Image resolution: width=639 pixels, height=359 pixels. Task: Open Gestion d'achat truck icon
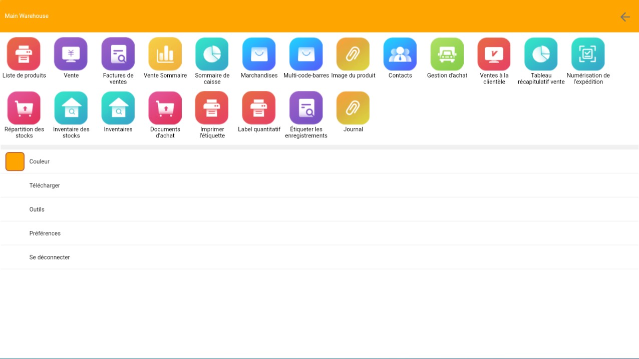tap(447, 54)
